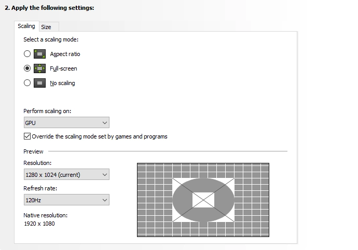Open the Perform scaling on GPU dropdown
358x250 pixels.
(x=66, y=122)
